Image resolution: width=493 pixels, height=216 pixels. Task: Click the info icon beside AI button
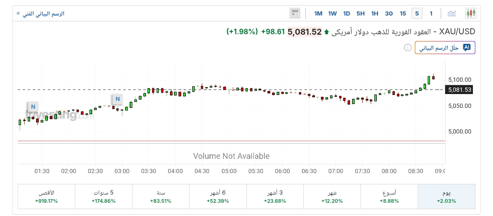tap(407, 47)
